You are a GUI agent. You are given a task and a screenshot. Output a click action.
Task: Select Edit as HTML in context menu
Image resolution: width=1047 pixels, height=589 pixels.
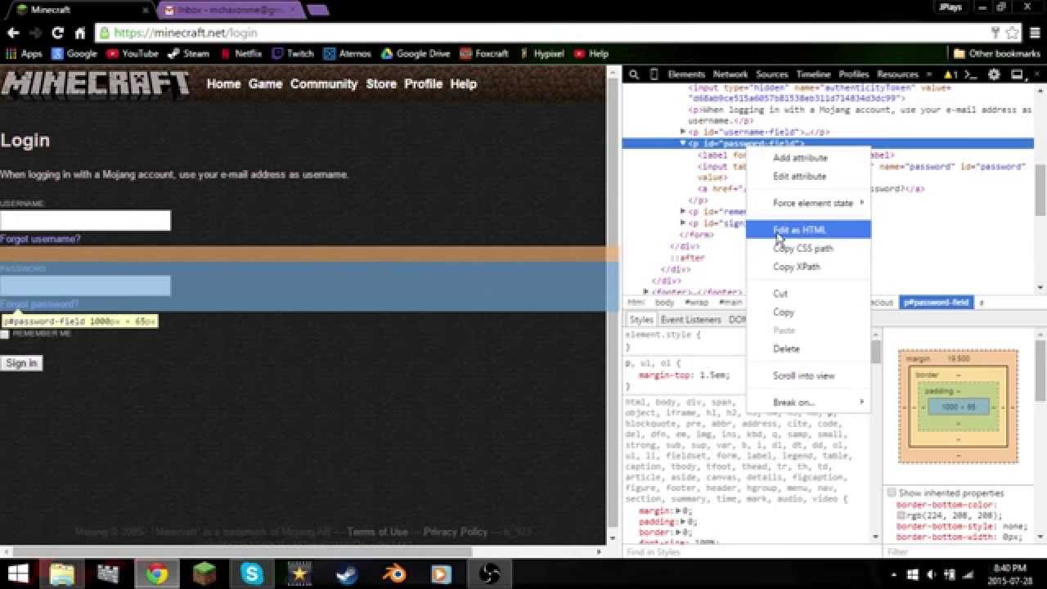point(808,230)
